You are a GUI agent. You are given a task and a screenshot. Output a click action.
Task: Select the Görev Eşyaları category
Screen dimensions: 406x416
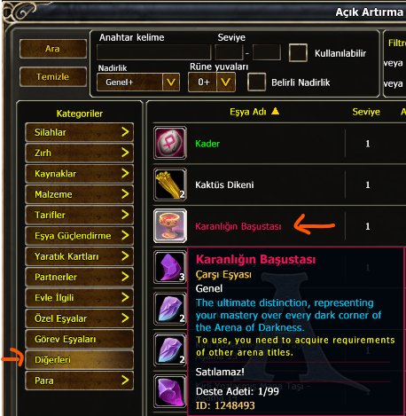(x=79, y=339)
